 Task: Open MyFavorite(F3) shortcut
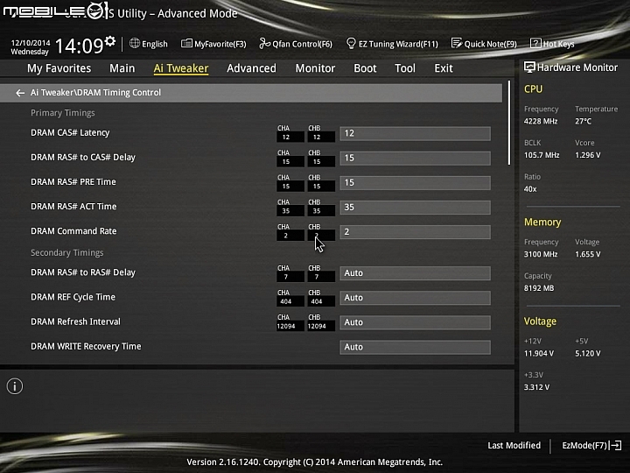click(220, 44)
